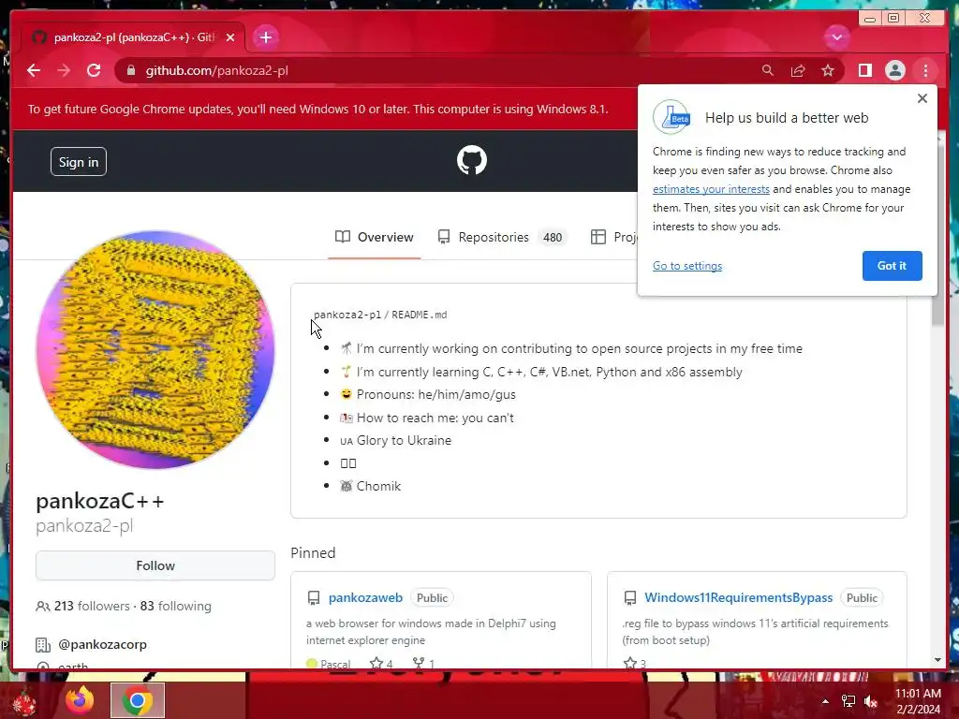The height and width of the screenshot is (719, 959).
Task: Click the muted volume tray icon
Action: 871,701
